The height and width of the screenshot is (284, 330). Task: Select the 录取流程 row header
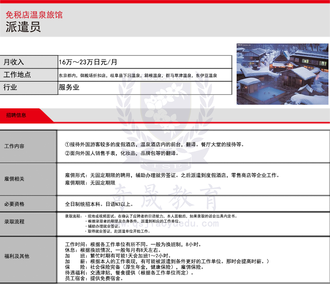click(x=28, y=224)
